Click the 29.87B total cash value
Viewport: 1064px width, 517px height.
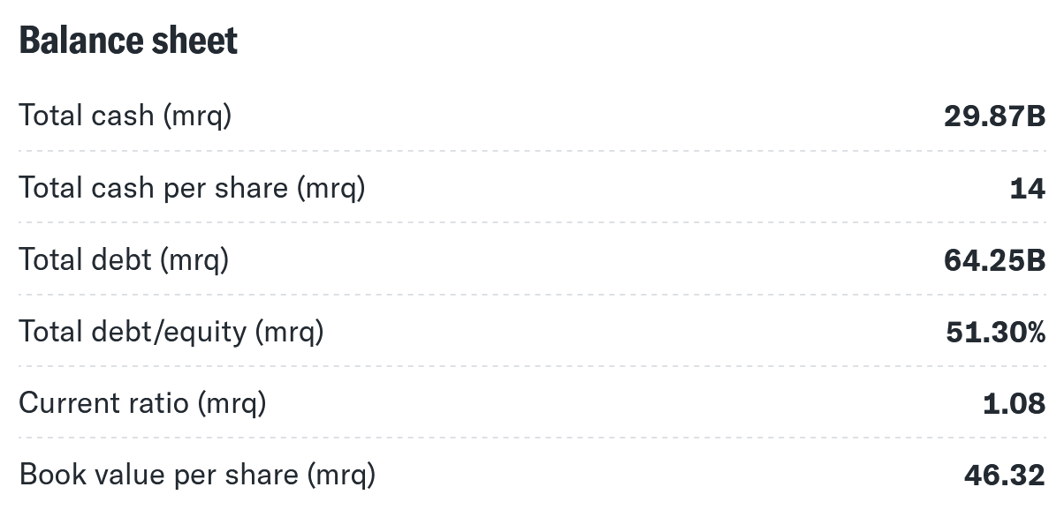[x=994, y=116]
